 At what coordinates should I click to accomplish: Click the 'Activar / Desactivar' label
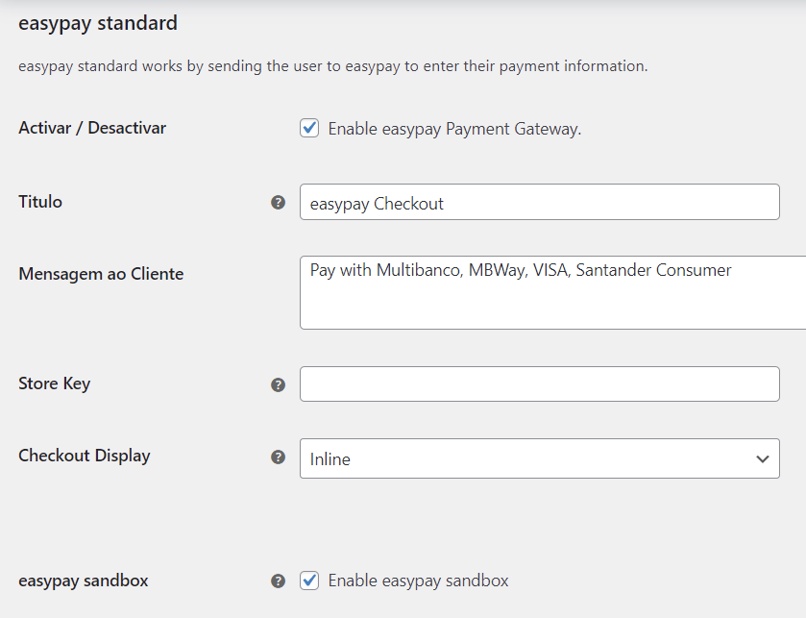(x=92, y=128)
